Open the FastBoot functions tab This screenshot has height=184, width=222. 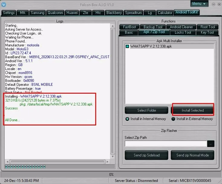point(129,27)
